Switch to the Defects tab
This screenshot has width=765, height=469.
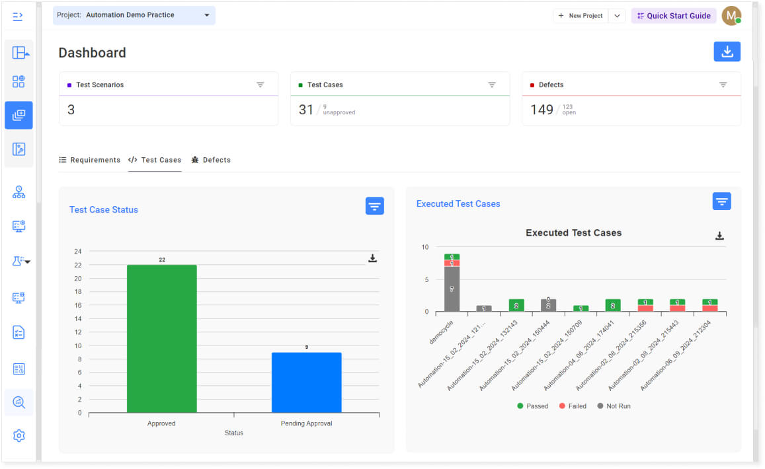point(211,160)
